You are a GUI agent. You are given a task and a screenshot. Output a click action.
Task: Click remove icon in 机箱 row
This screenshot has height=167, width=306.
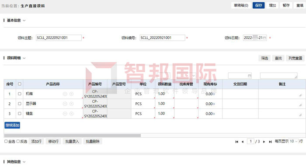[72, 94]
